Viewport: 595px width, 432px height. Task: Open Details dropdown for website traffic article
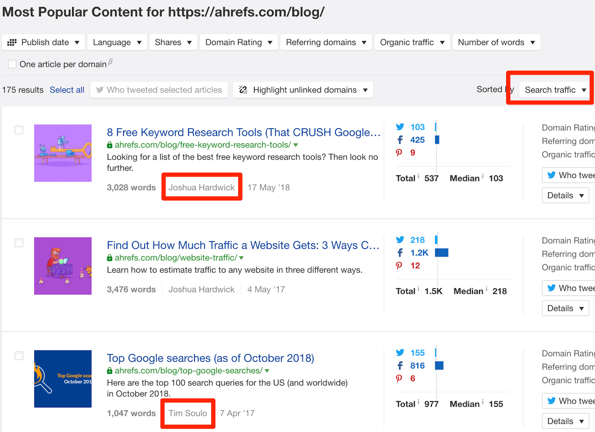[x=566, y=308]
